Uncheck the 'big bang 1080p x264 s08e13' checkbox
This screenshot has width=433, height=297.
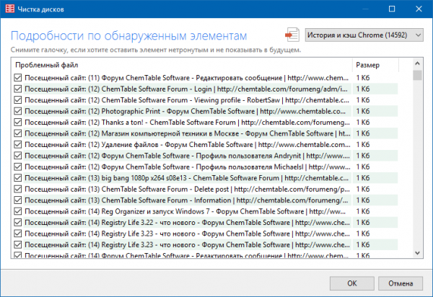18,178
